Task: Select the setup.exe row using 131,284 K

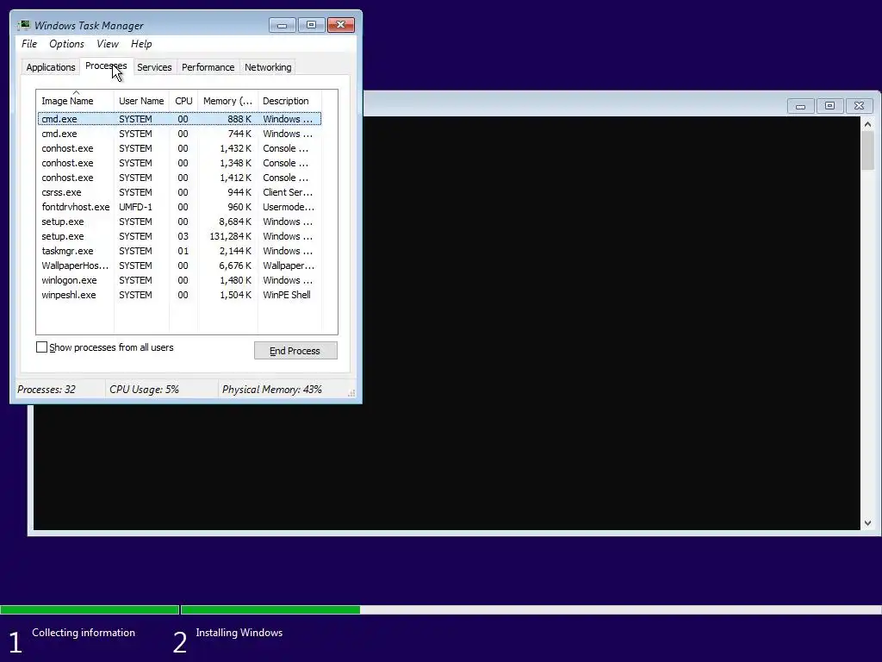Action: coord(179,236)
